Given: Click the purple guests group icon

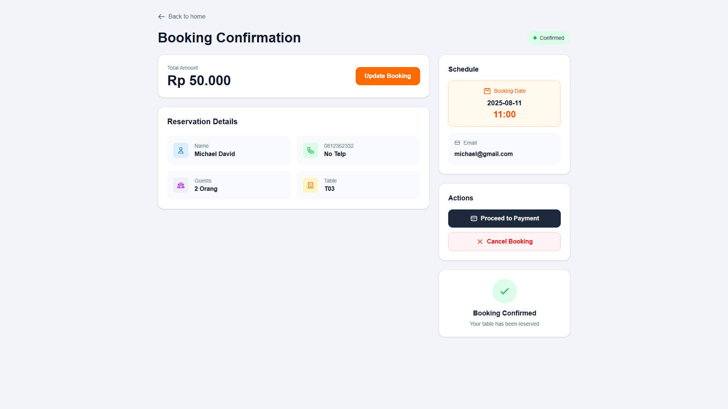Looking at the screenshot, I should [181, 185].
